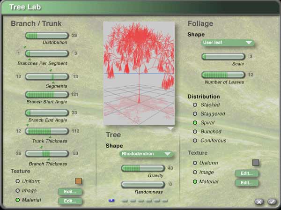
Task: Click the Trunk Thickness maximum value 113
Action: pyautogui.click(x=75, y=131)
